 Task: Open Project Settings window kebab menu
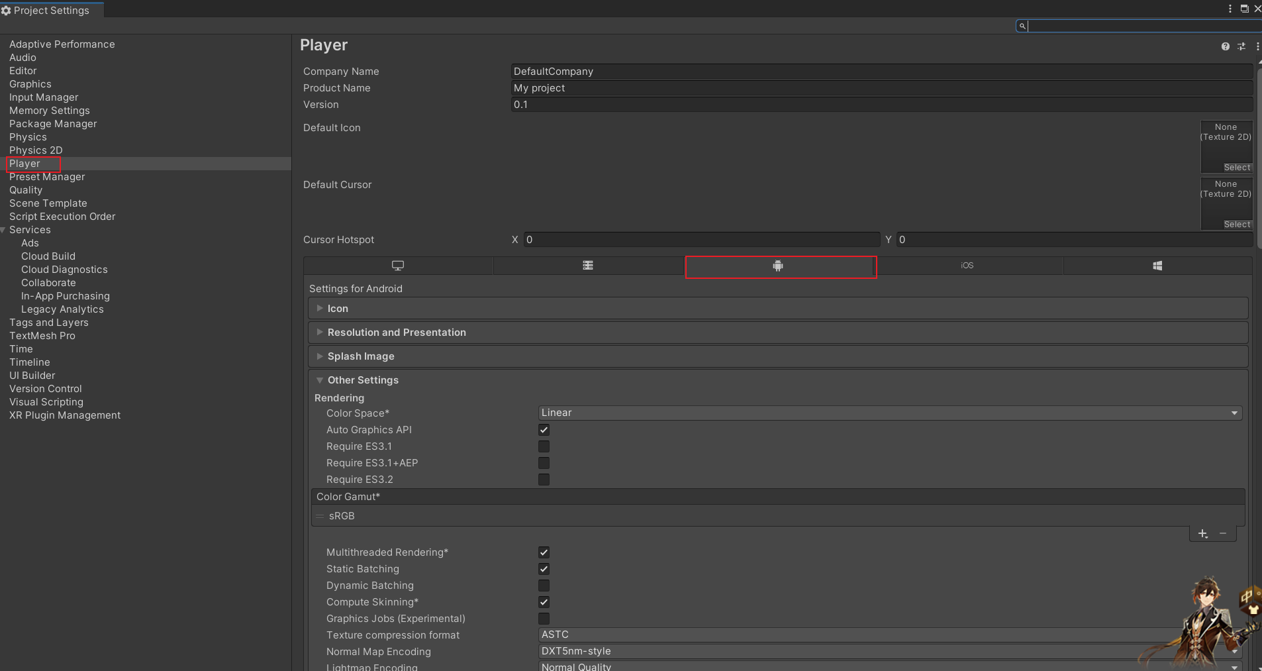(x=1230, y=9)
